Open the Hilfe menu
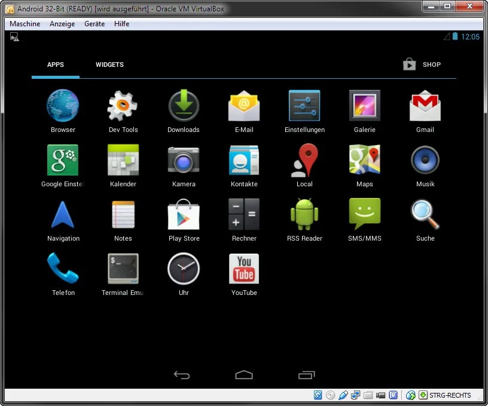Viewport: 488px width, 406px height. (x=121, y=24)
